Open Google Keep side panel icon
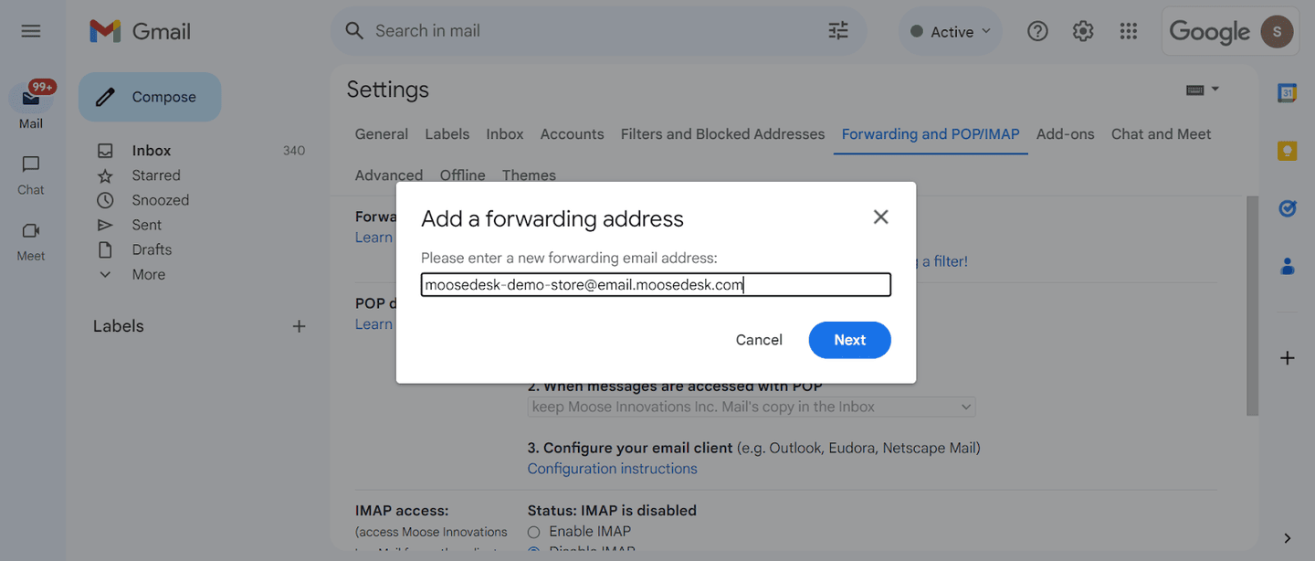Image resolution: width=1315 pixels, height=561 pixels. pyautogui.click(x=1288, y=151)
